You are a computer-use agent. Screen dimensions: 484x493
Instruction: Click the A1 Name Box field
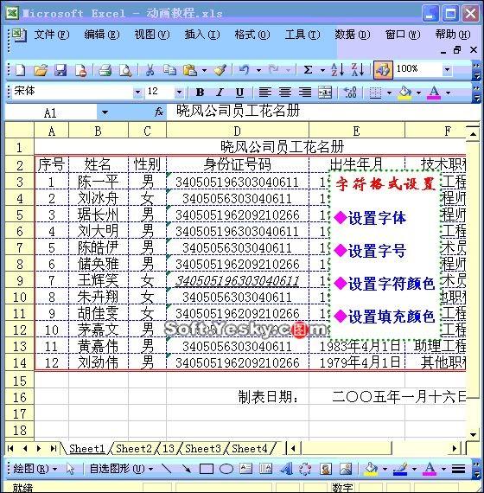click(51, 112)
